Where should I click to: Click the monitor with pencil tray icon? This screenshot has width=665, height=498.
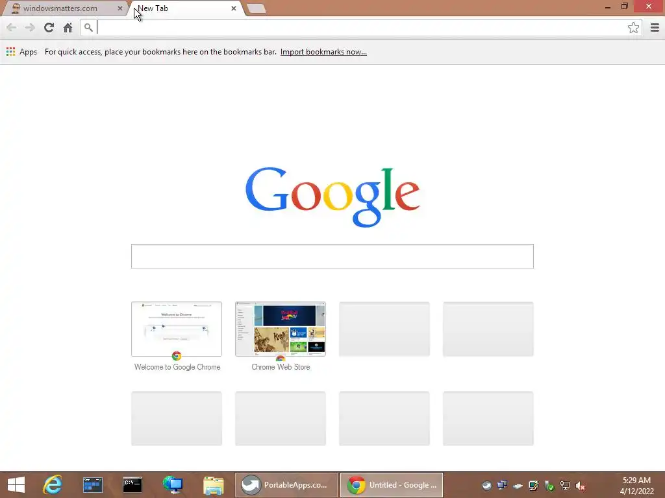point(534,486)
